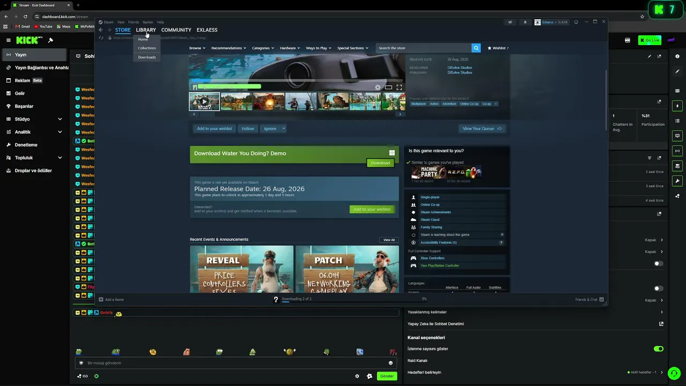686x386 pixels.
Task: Go back with Steam's back arrow
Action: (101, 30)
